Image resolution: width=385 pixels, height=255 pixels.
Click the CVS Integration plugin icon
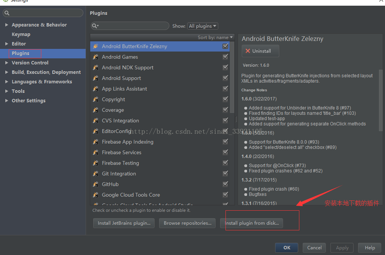pyautogui.click(x=96, y=120)
